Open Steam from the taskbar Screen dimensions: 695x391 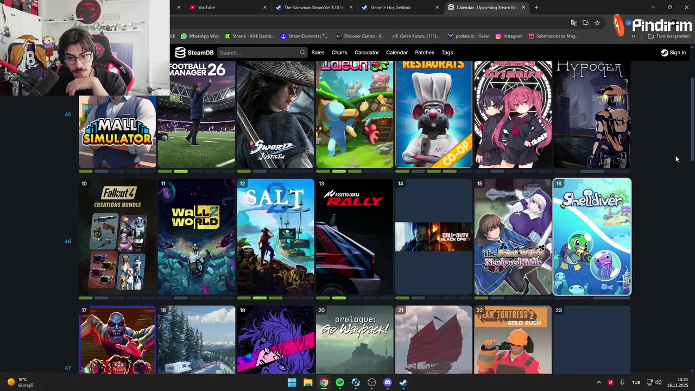click(403, 382)
